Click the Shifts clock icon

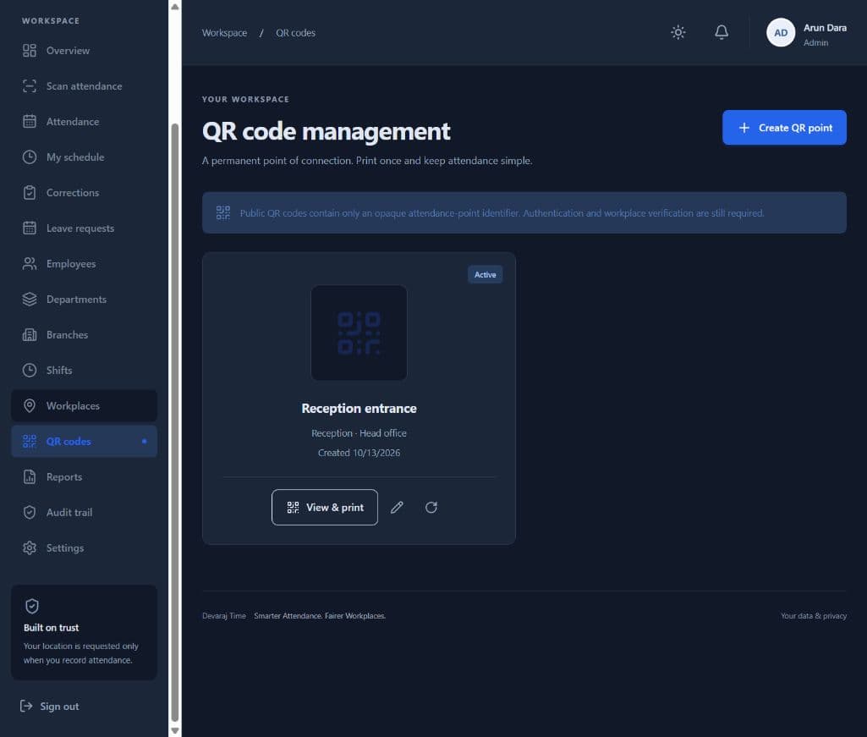click(30, 370)
